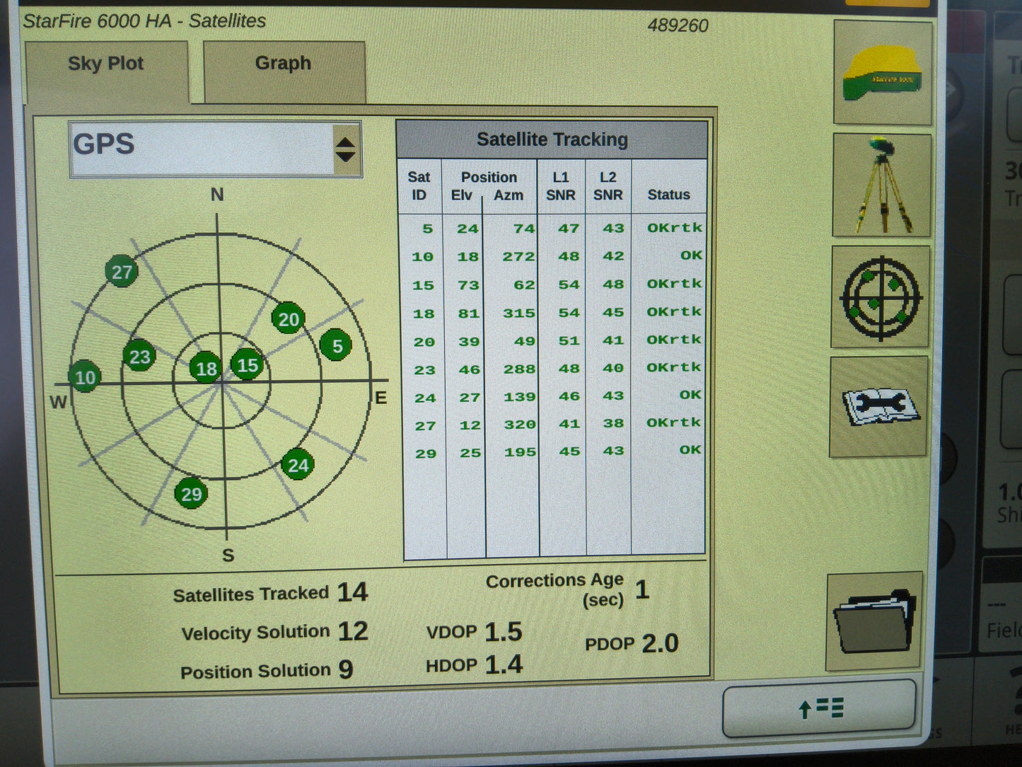1022x767 pixels.
Task: Click the L1 SNR column header
Action: [x=561, y=186]
